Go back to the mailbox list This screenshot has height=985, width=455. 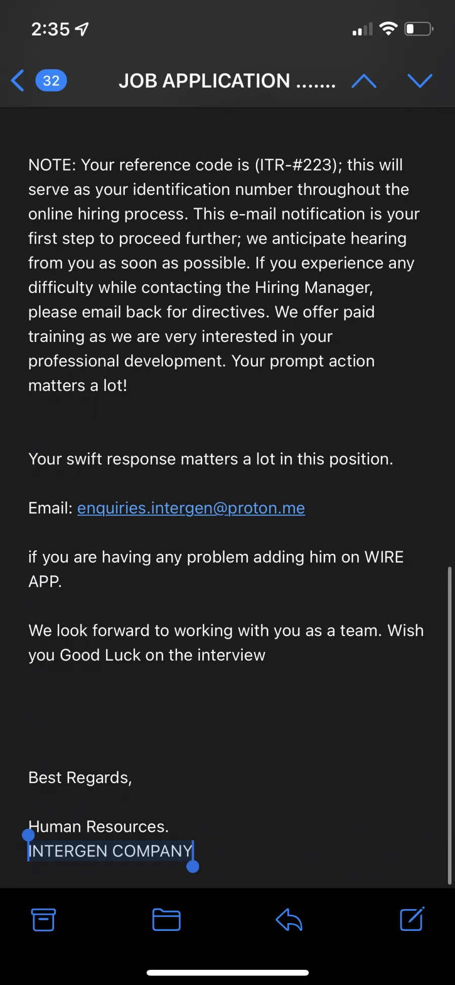[18, 80]
